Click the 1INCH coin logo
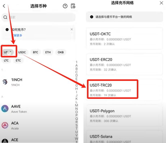The width and height of the screenshot is (166, 143). point(5,82)
